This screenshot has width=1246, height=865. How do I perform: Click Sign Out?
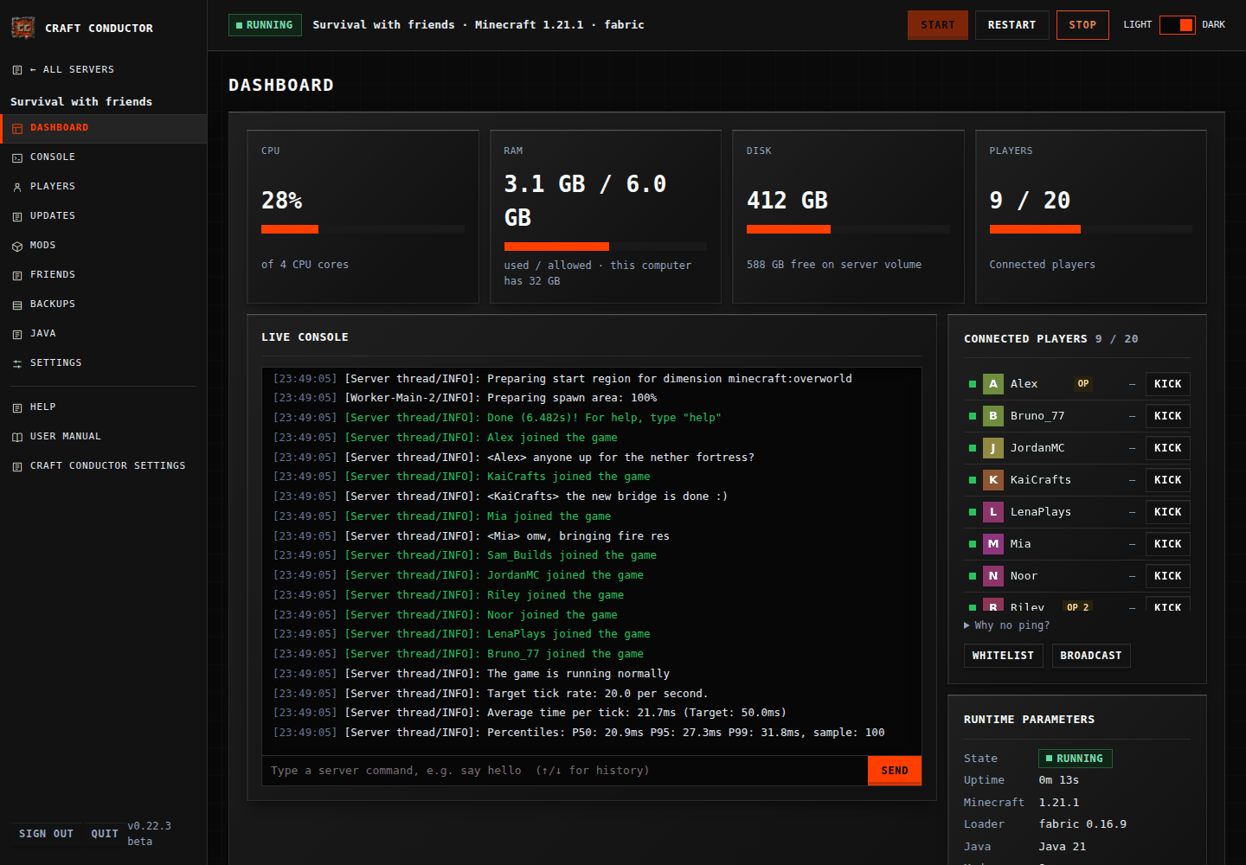coord(46,834)
